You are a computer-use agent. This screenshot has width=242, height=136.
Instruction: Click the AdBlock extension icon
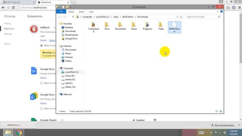tap(34, 29)
